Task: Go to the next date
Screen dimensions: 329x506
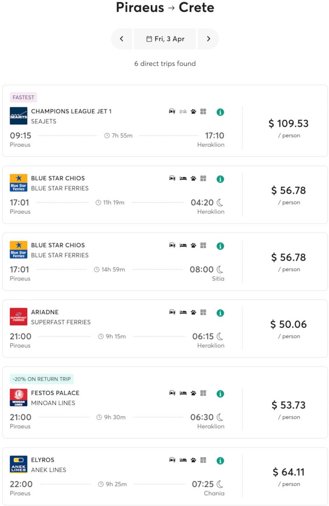Action: point(208,39)
